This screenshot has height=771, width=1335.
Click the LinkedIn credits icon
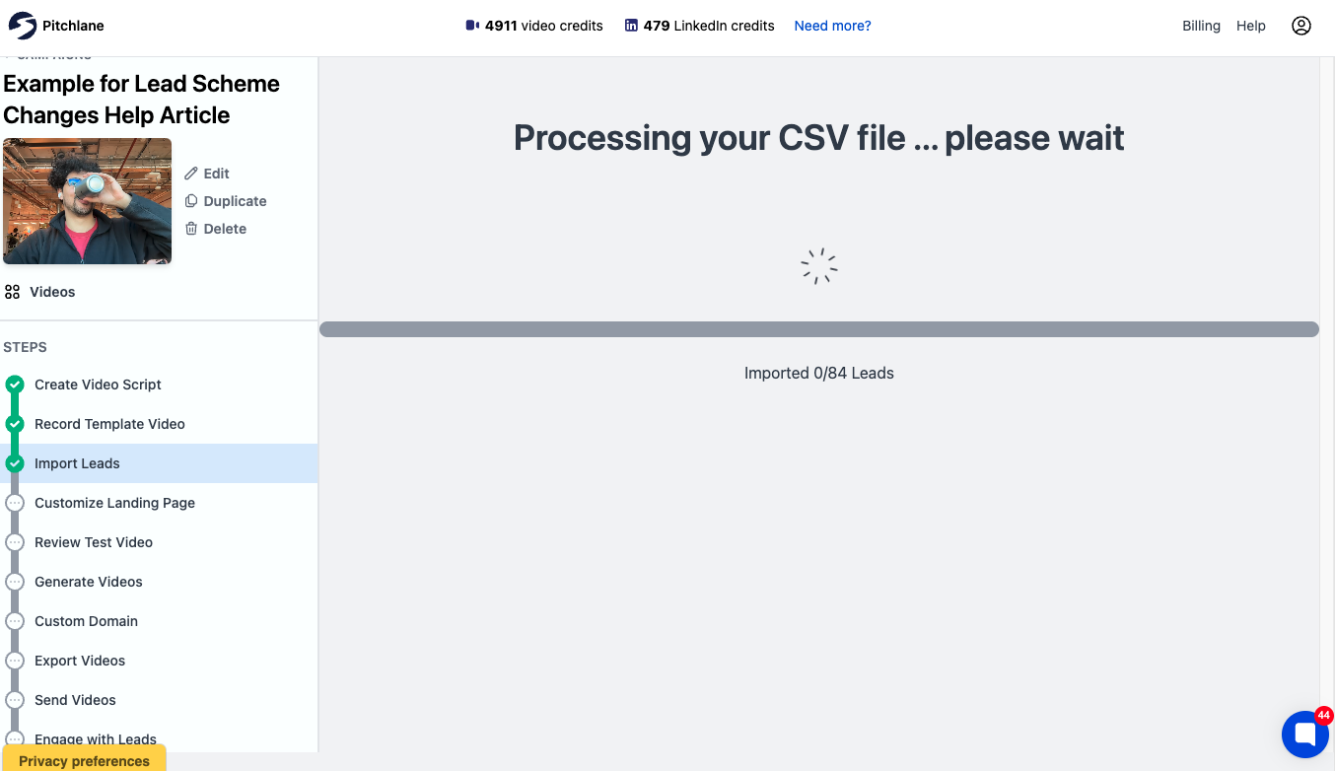(631, 26)
